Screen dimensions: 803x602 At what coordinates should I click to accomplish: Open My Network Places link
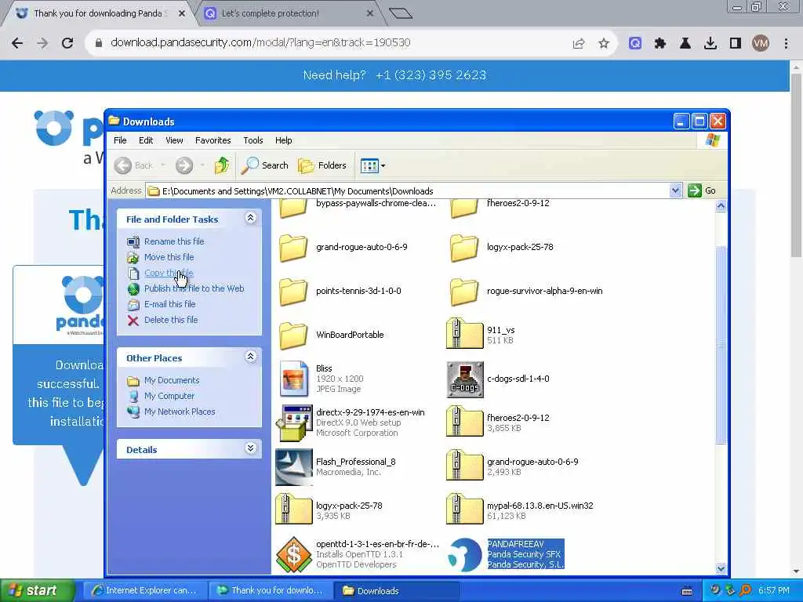(x=180, y=412)
